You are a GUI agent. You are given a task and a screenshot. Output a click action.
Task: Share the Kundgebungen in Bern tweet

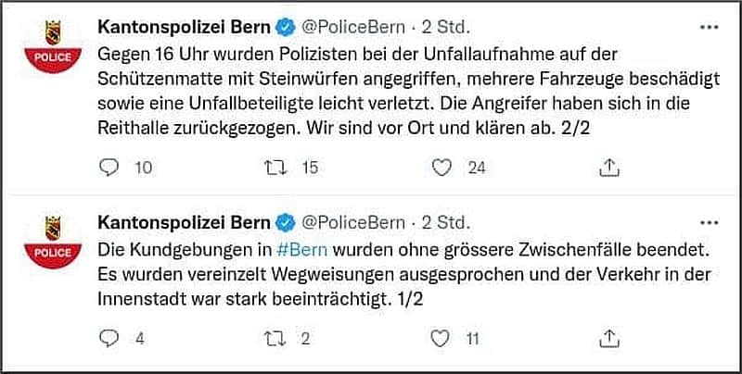(609, 339)
